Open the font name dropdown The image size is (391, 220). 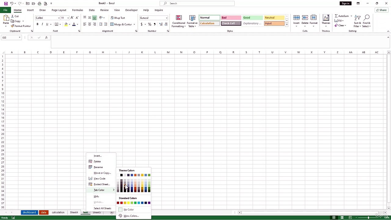coord(59,18)
